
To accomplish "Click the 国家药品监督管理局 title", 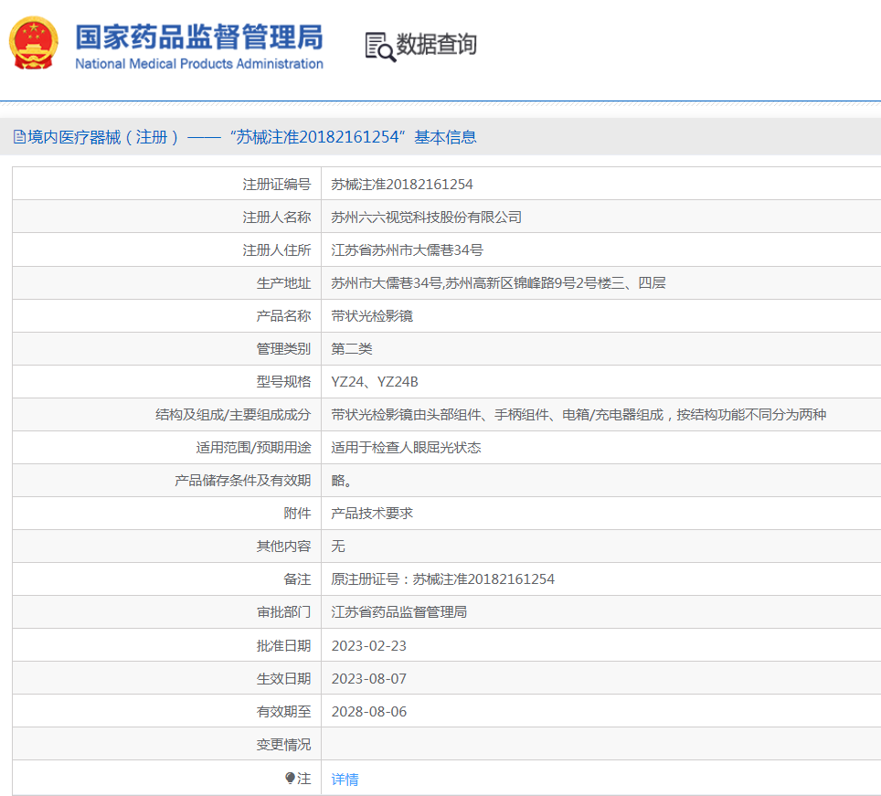I will click(x=199, y=37).
